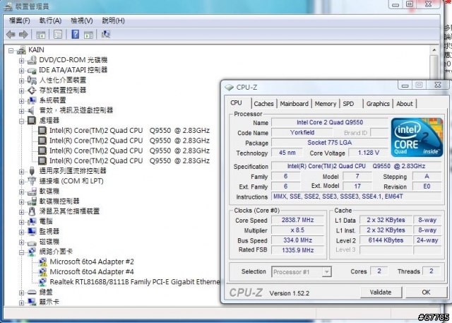
Task: Select the 人性化介面裝置 category icon
Action: pos(32,80)
